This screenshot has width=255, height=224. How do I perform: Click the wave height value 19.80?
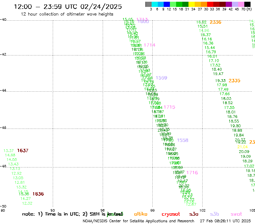(x=235, y=126)
